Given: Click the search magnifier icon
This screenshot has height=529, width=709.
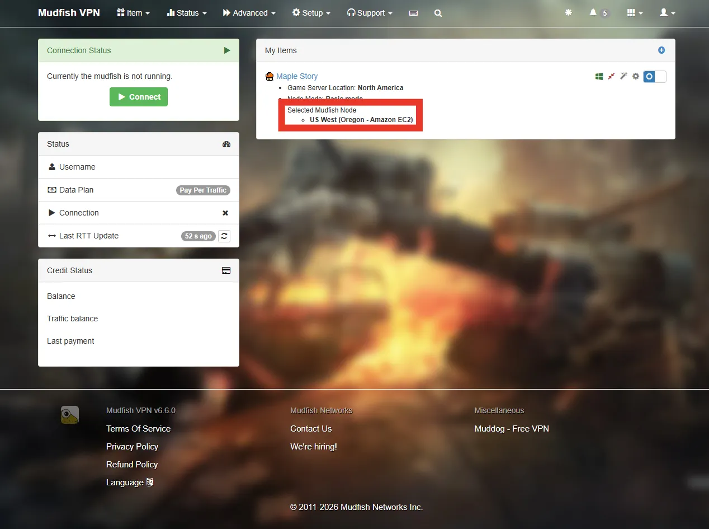Looking at the screenshot, I should pos(438,13).
